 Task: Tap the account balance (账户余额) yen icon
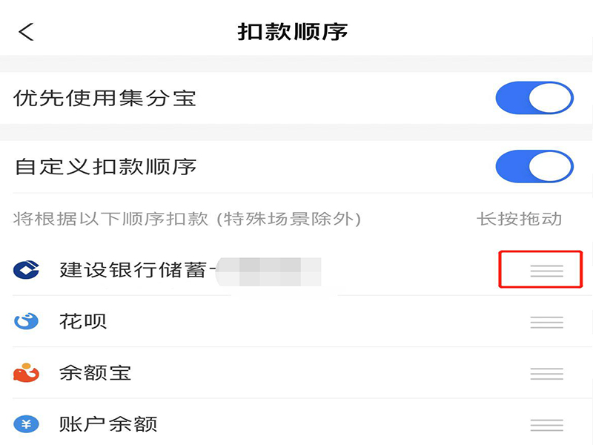(26, 424)
